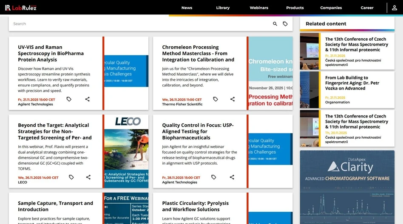Share the Chromeleon Processing Method Masterclass
Screen dimensions: 403x224
pos(233,99)
